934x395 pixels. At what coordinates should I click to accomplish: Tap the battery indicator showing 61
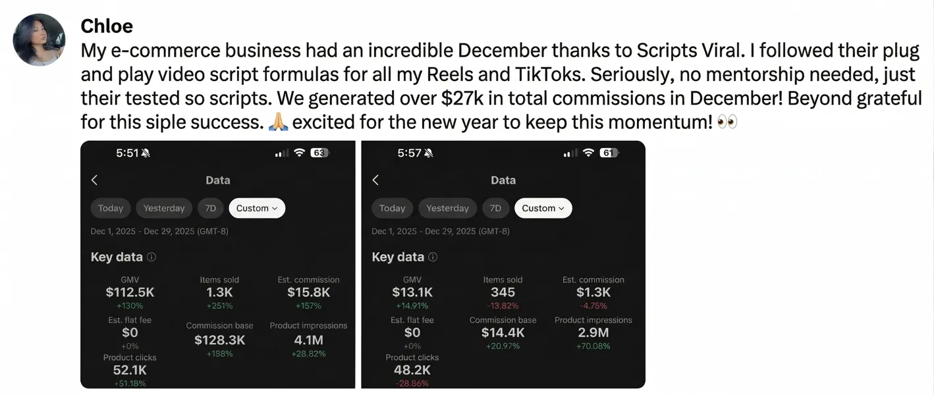coord(608,153)
